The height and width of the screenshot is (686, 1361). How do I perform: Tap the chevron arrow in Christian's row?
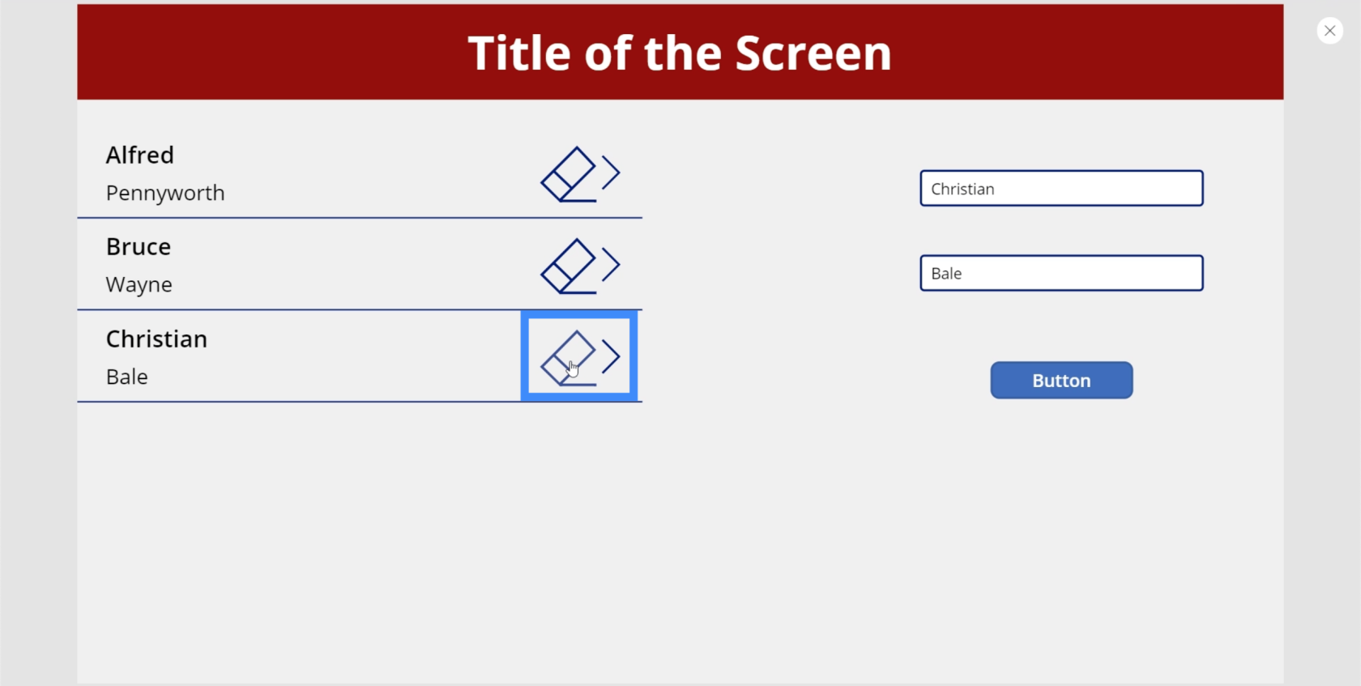pos(611,356)
